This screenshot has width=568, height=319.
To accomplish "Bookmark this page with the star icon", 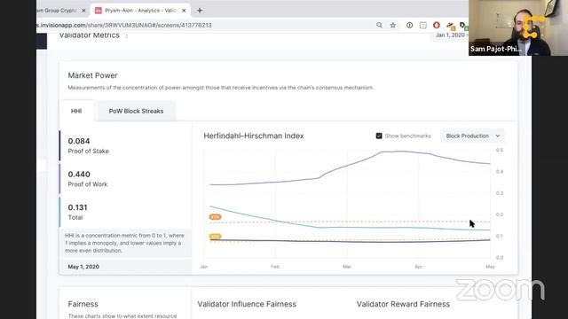I will click(393, 26).
